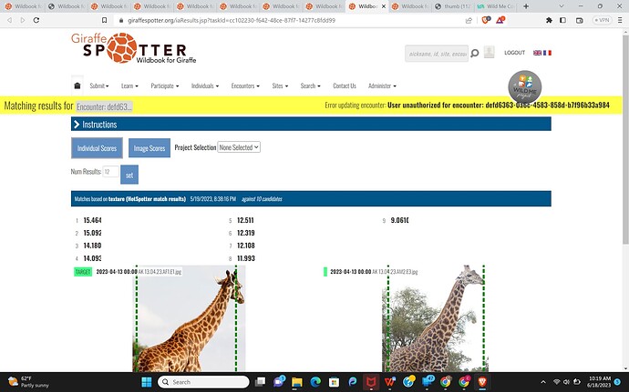This screenshot has height=392, width=629.
Task: Click the nickname, id, site search field
Action: click(437, 54)
